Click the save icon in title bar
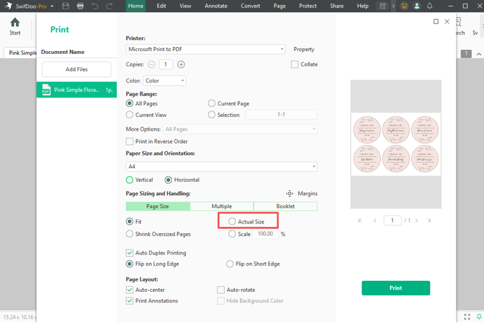484x323 pixels. (x=66, y=6)
